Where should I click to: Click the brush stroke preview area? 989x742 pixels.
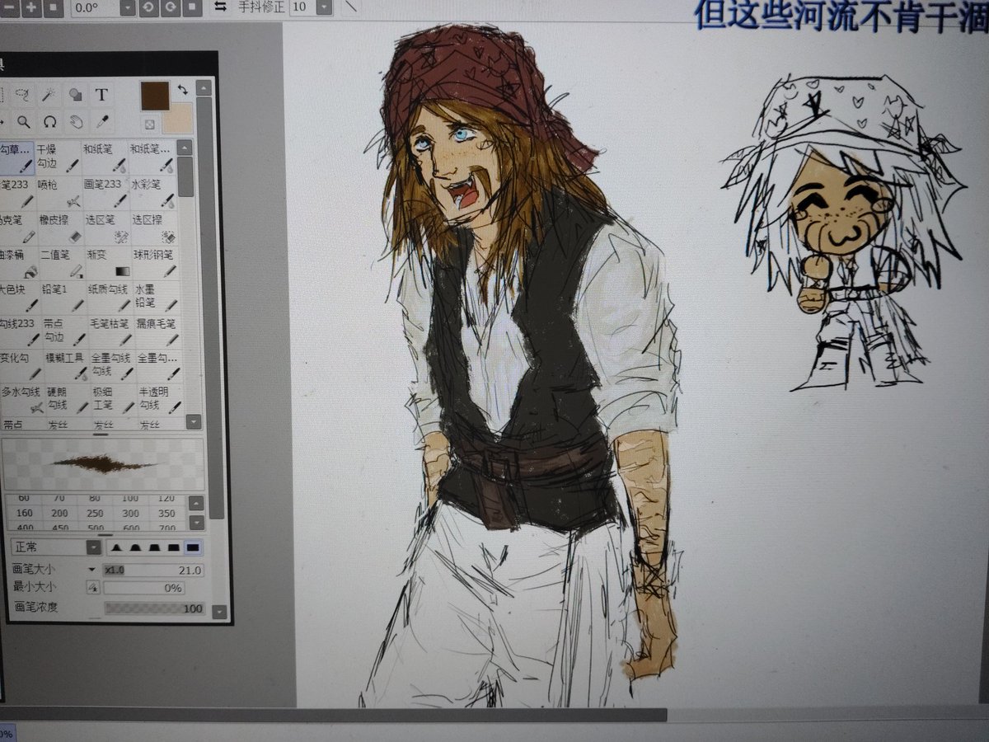click(x=102, y=463)
